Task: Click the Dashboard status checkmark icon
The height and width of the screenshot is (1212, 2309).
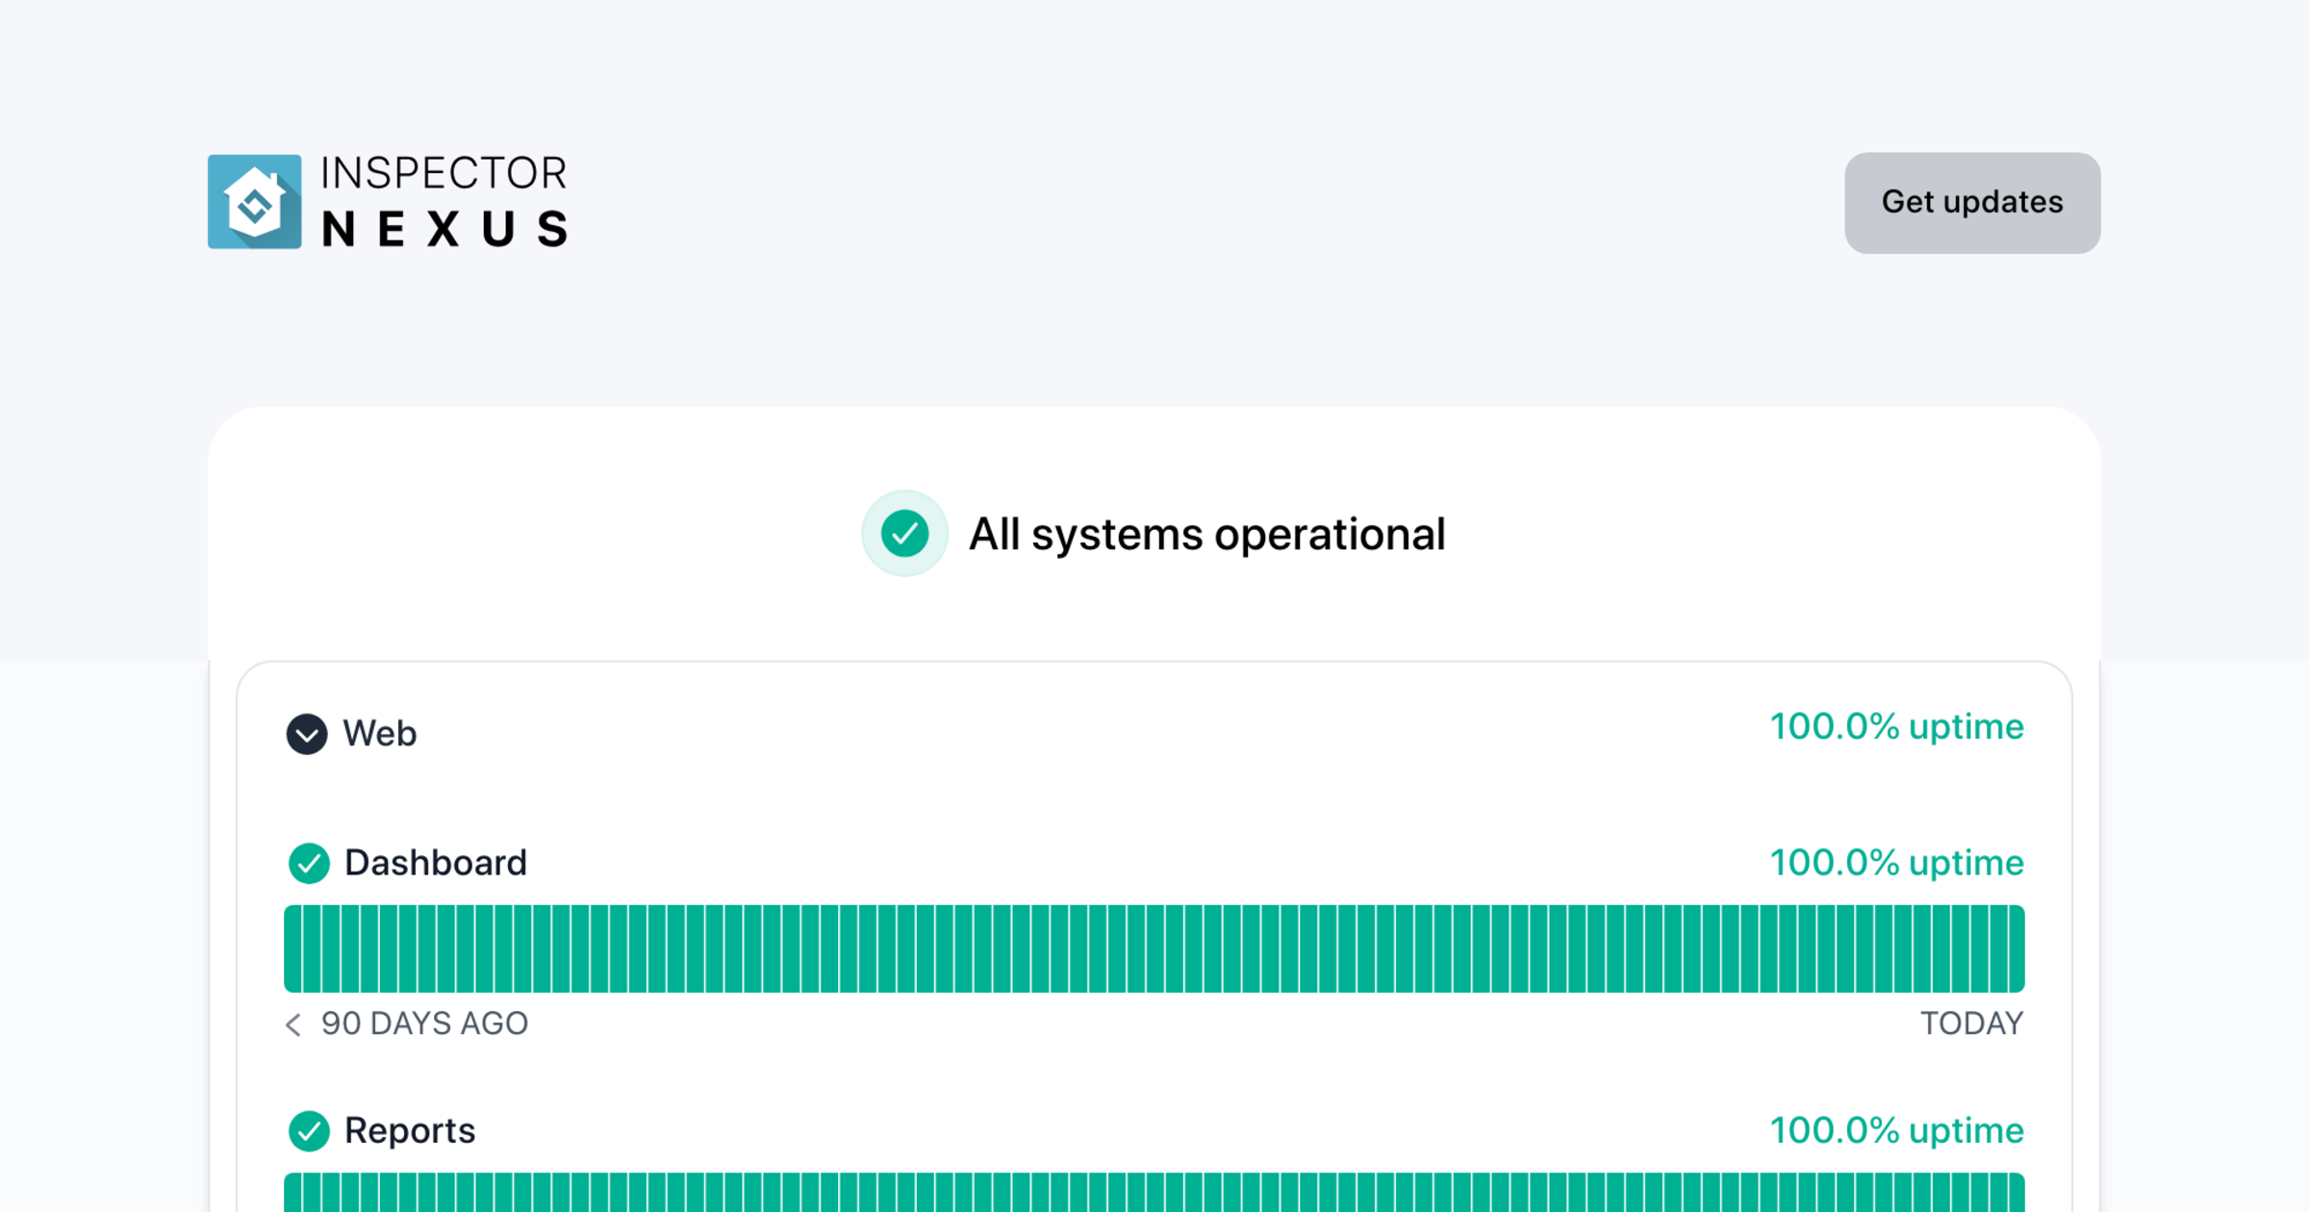Action: pos(309,864)
